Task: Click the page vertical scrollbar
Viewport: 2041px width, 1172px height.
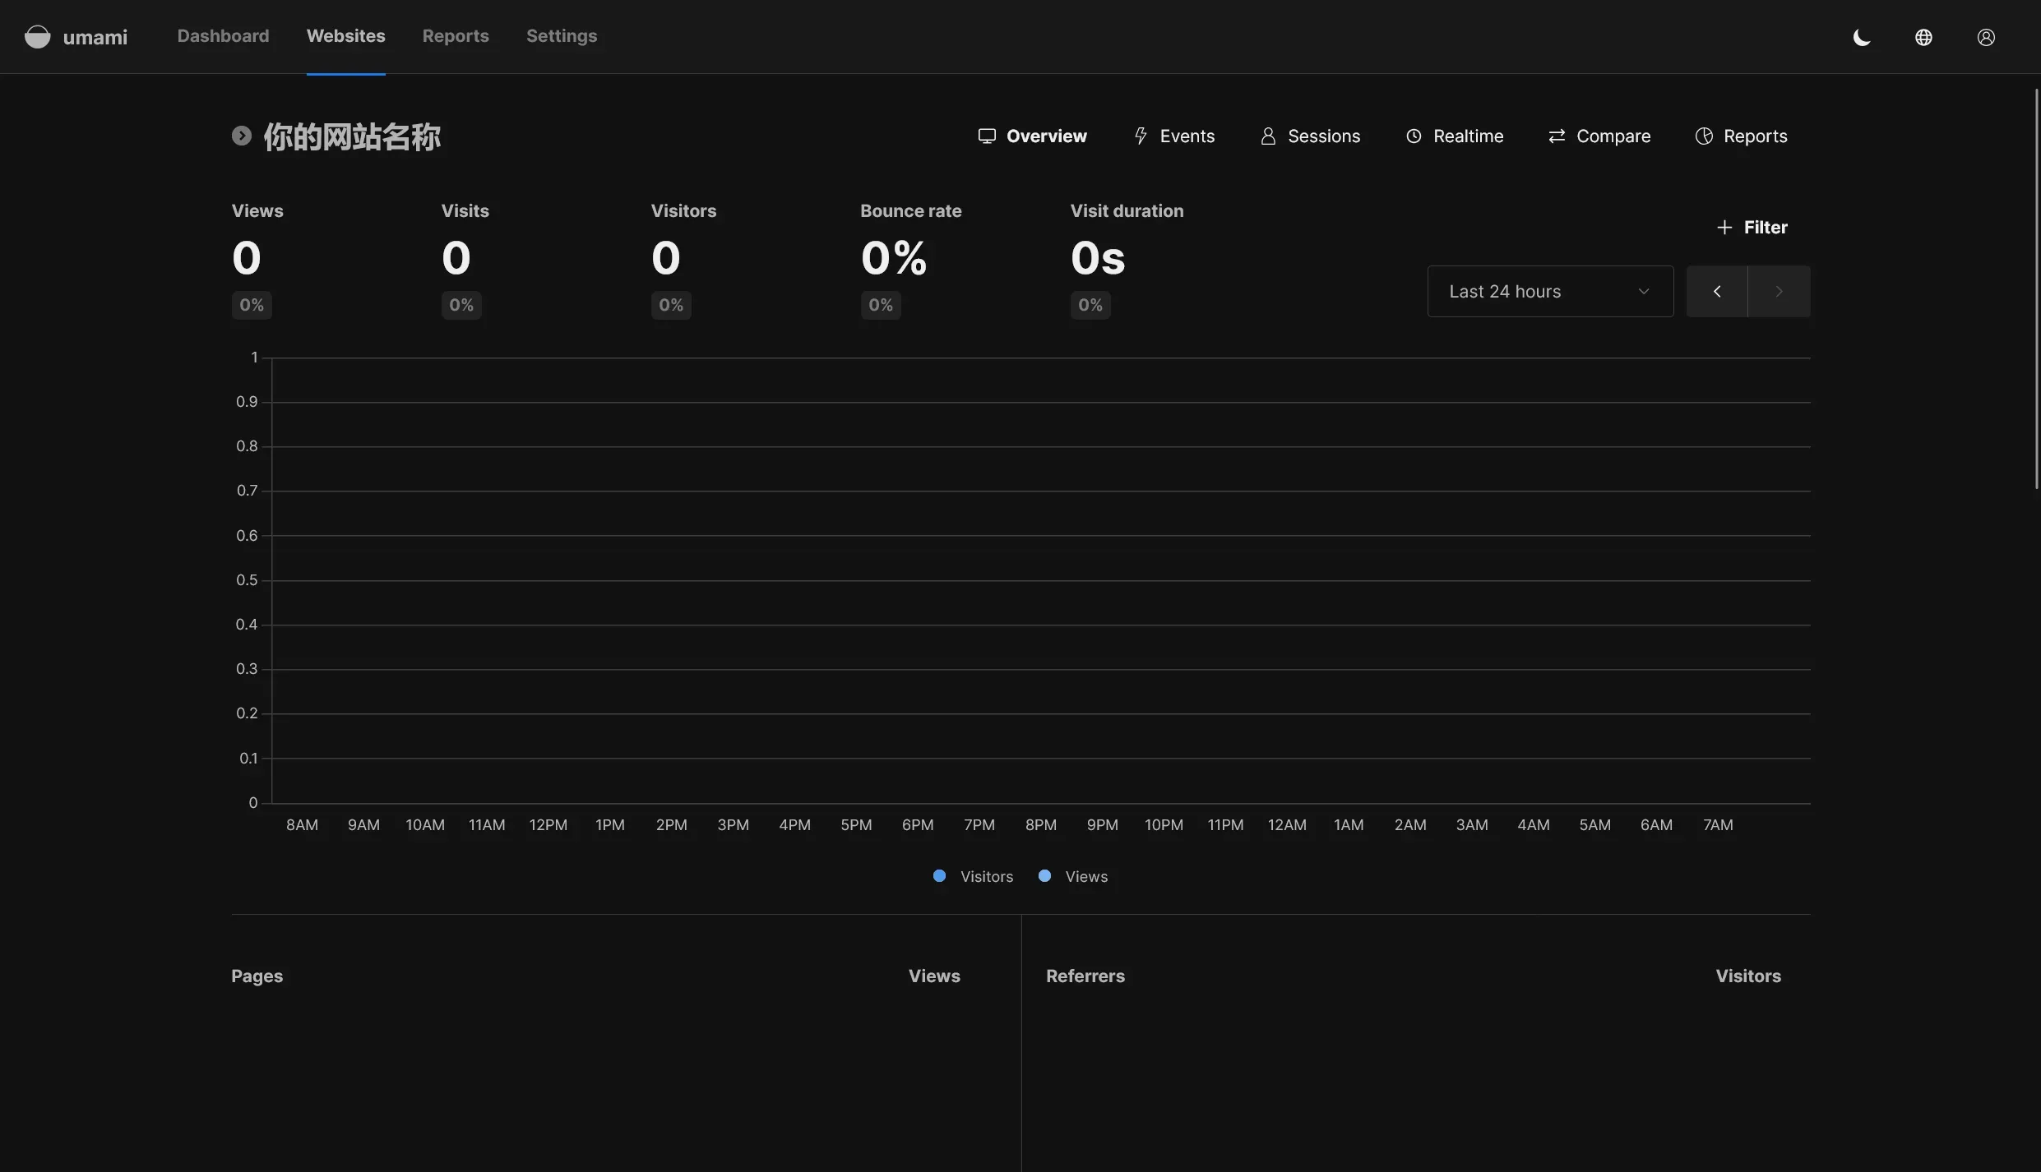Action: point(2036,288)
